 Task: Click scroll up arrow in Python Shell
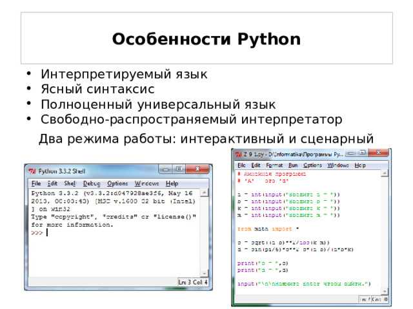coord(204,192)
